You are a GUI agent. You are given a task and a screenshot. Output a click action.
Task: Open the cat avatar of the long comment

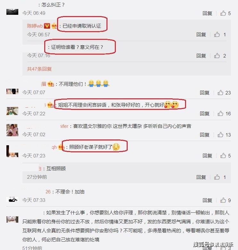coord(12,219)
